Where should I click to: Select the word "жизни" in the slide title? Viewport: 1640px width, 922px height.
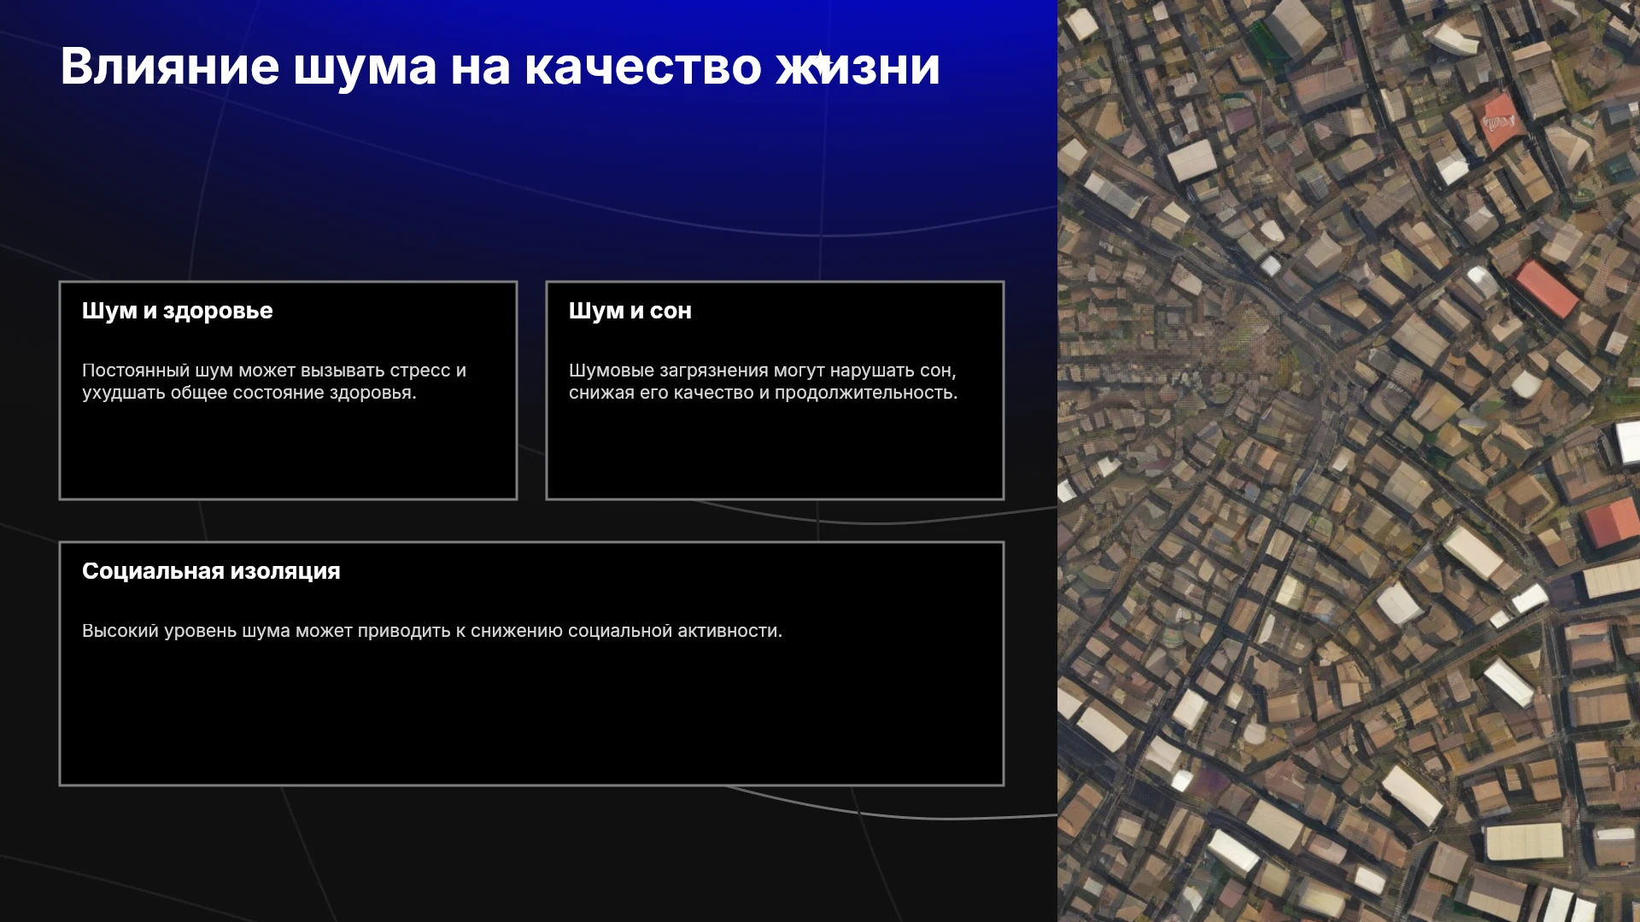click(x=858, y=67)
